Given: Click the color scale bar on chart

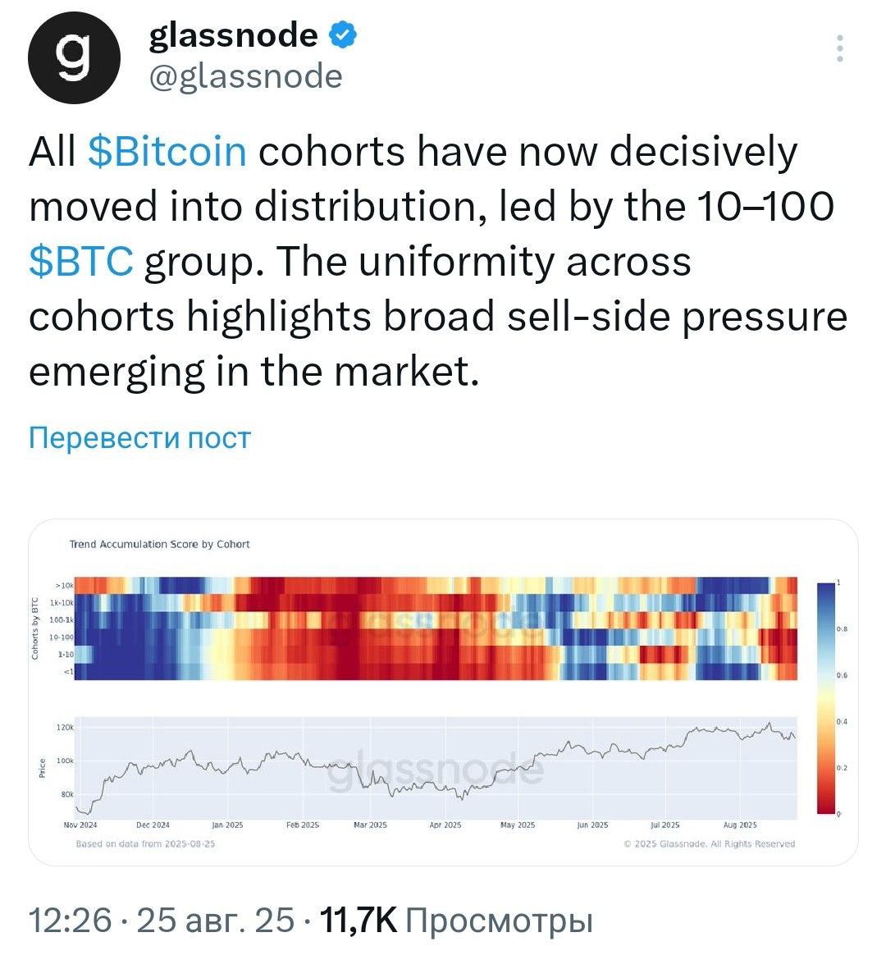Looking at the screenshot, I should 825,698.
